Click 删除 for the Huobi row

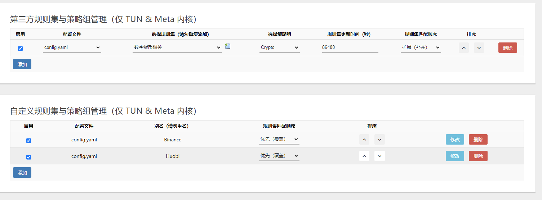(478, 156)
